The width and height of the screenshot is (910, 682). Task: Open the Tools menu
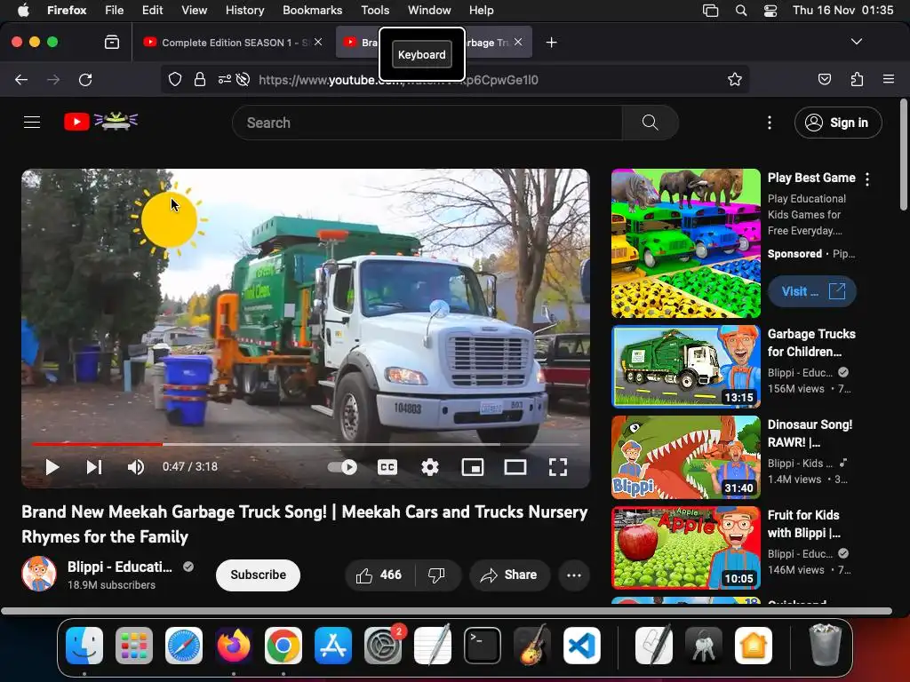(x=375, y=10)
